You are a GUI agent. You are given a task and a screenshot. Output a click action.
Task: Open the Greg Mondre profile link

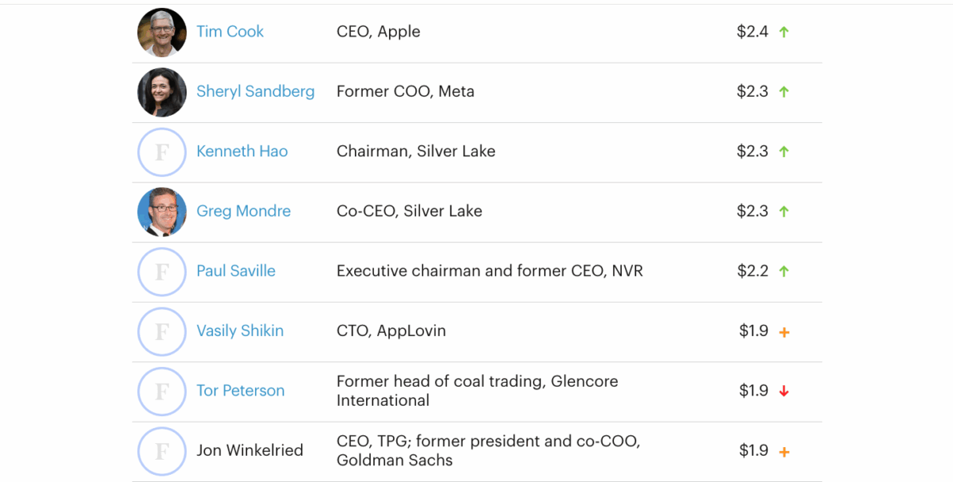pos(244,211)
